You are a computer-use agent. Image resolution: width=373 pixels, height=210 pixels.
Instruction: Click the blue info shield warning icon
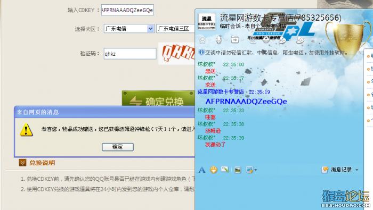[201, 52]
